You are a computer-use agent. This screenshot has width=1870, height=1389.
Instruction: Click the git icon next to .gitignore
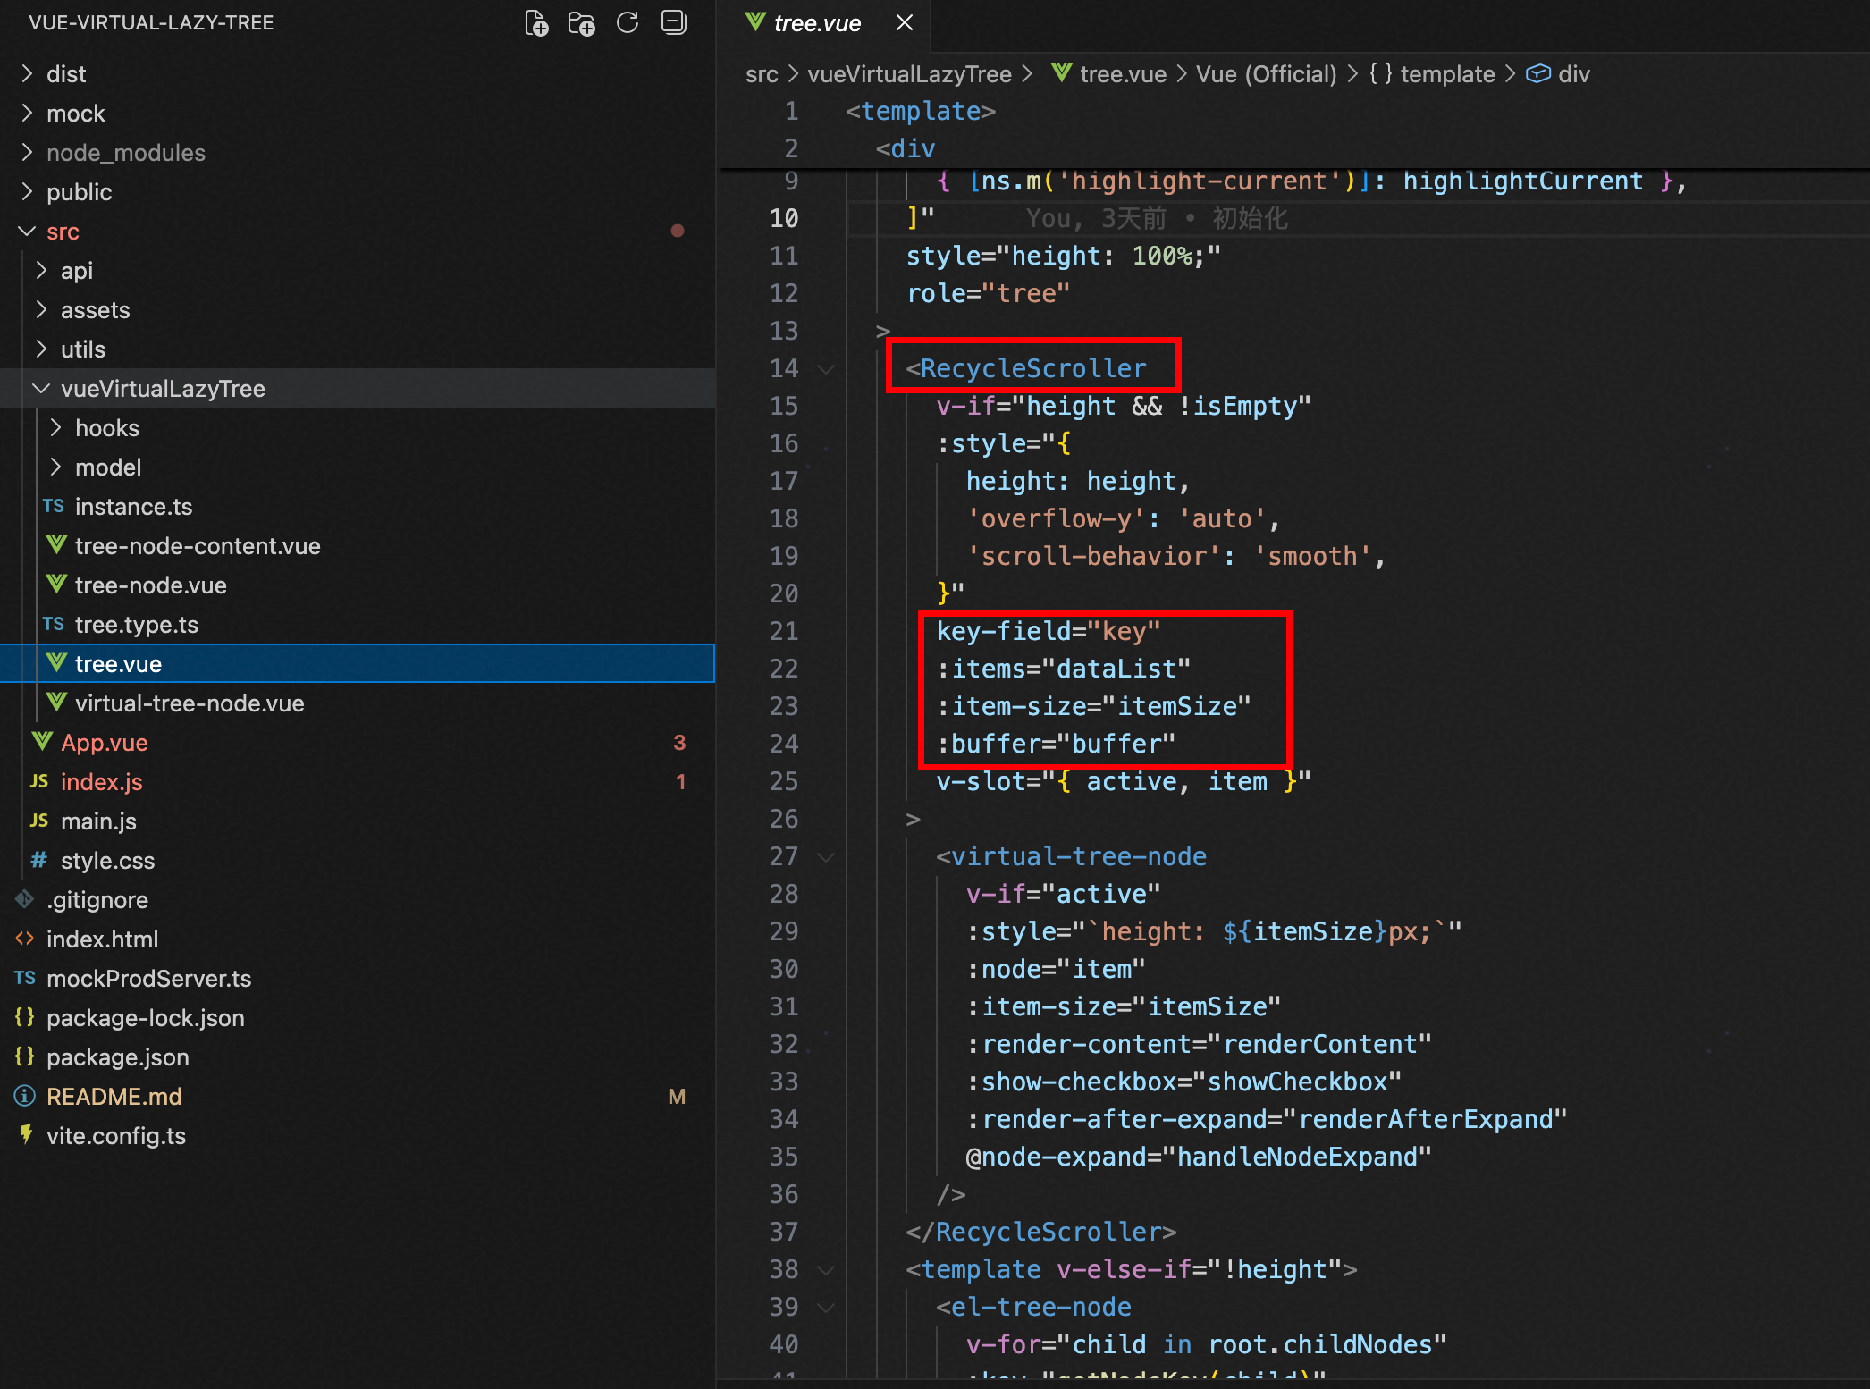click(25, 899)
